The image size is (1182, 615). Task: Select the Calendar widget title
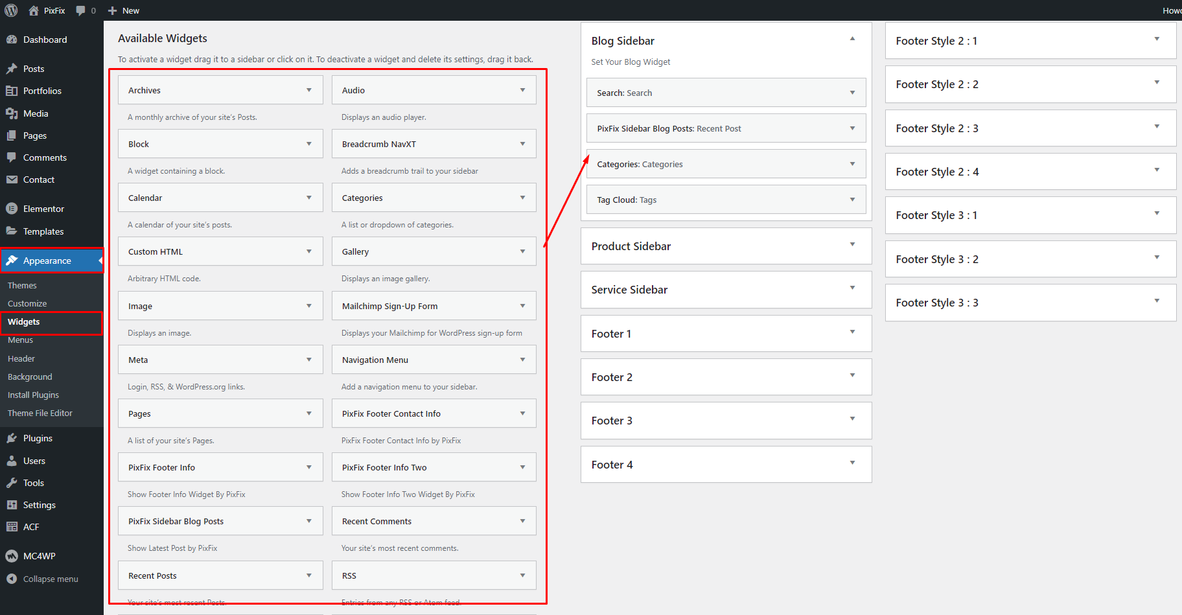[x=145, y=198]
